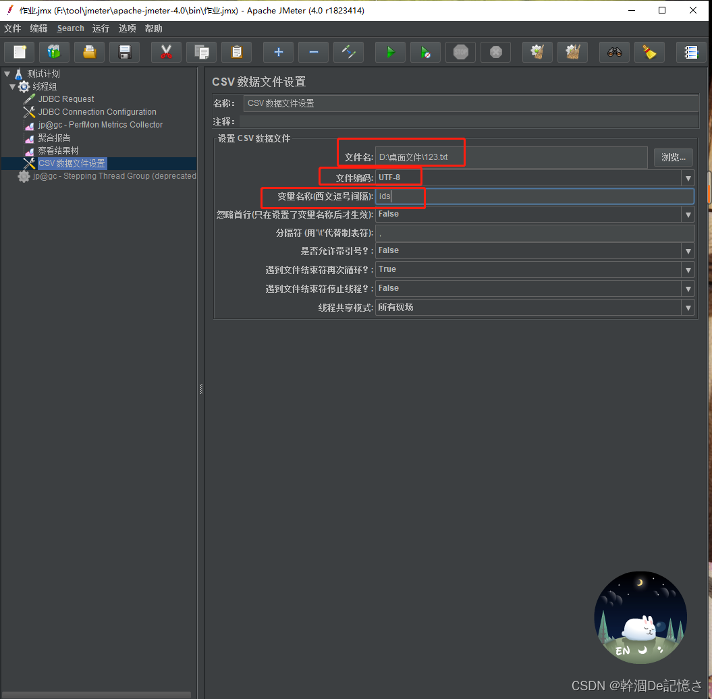Screen dimensions: 712x699
Task: Click Start no pauses icon
Action: [x=425, y=52]
